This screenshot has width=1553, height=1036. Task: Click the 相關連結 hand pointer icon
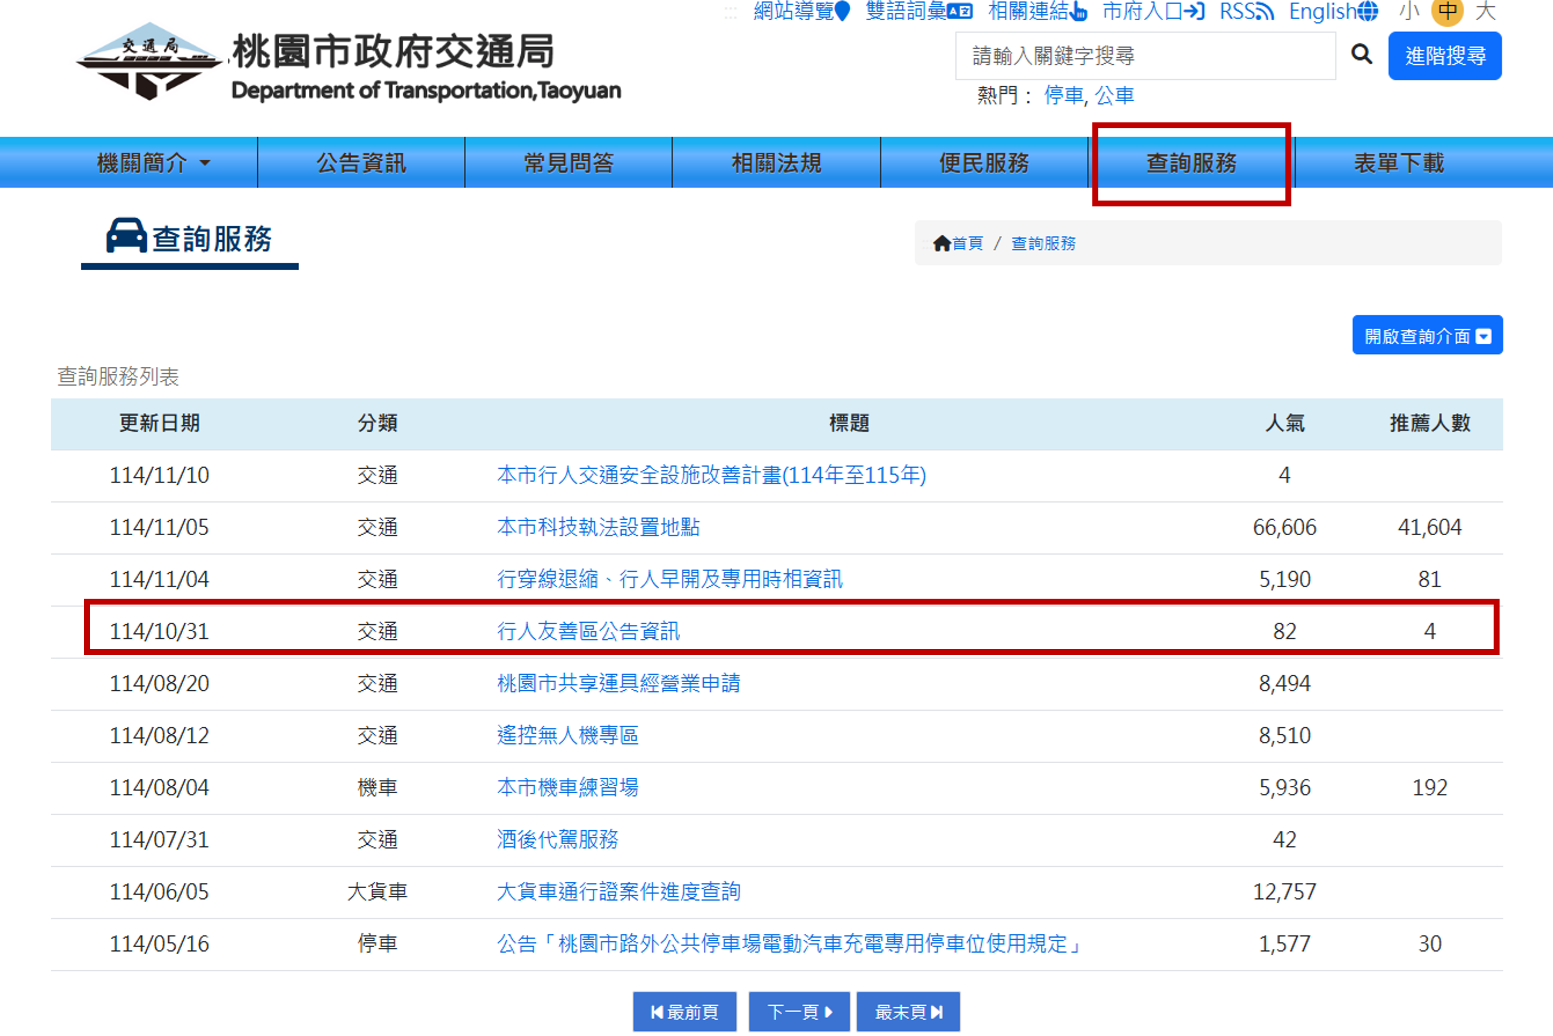coord(1077,12)
